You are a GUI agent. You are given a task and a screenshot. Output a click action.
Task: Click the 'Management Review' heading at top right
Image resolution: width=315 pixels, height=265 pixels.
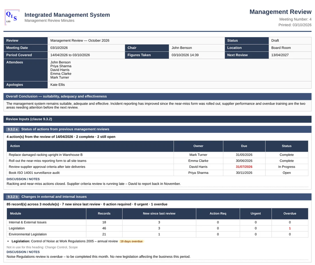tap(280, 12)
